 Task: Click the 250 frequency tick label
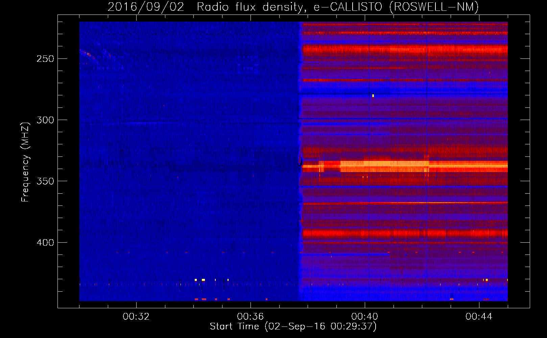point(45,59)
